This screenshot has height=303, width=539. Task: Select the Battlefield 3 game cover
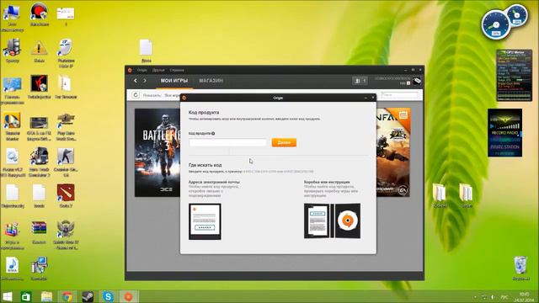(x=157, y=152)
